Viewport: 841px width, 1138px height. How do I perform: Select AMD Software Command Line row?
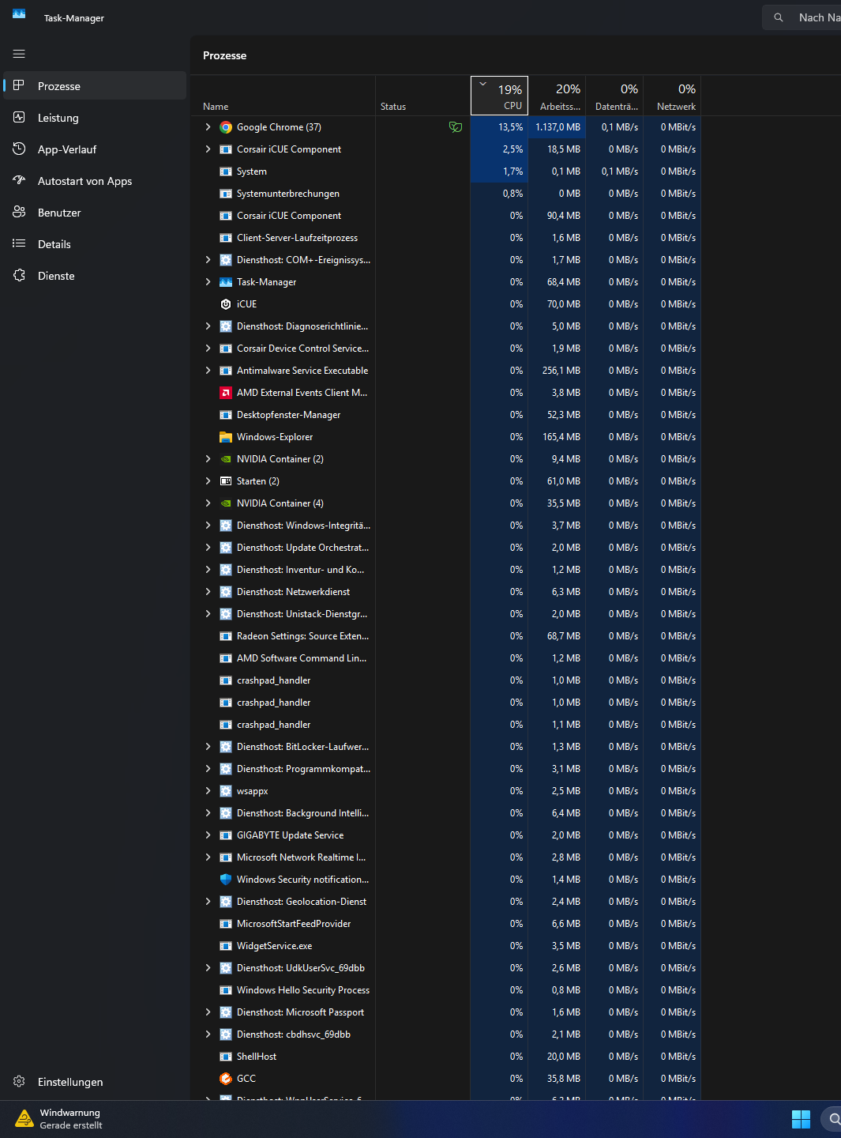point(446,658)
